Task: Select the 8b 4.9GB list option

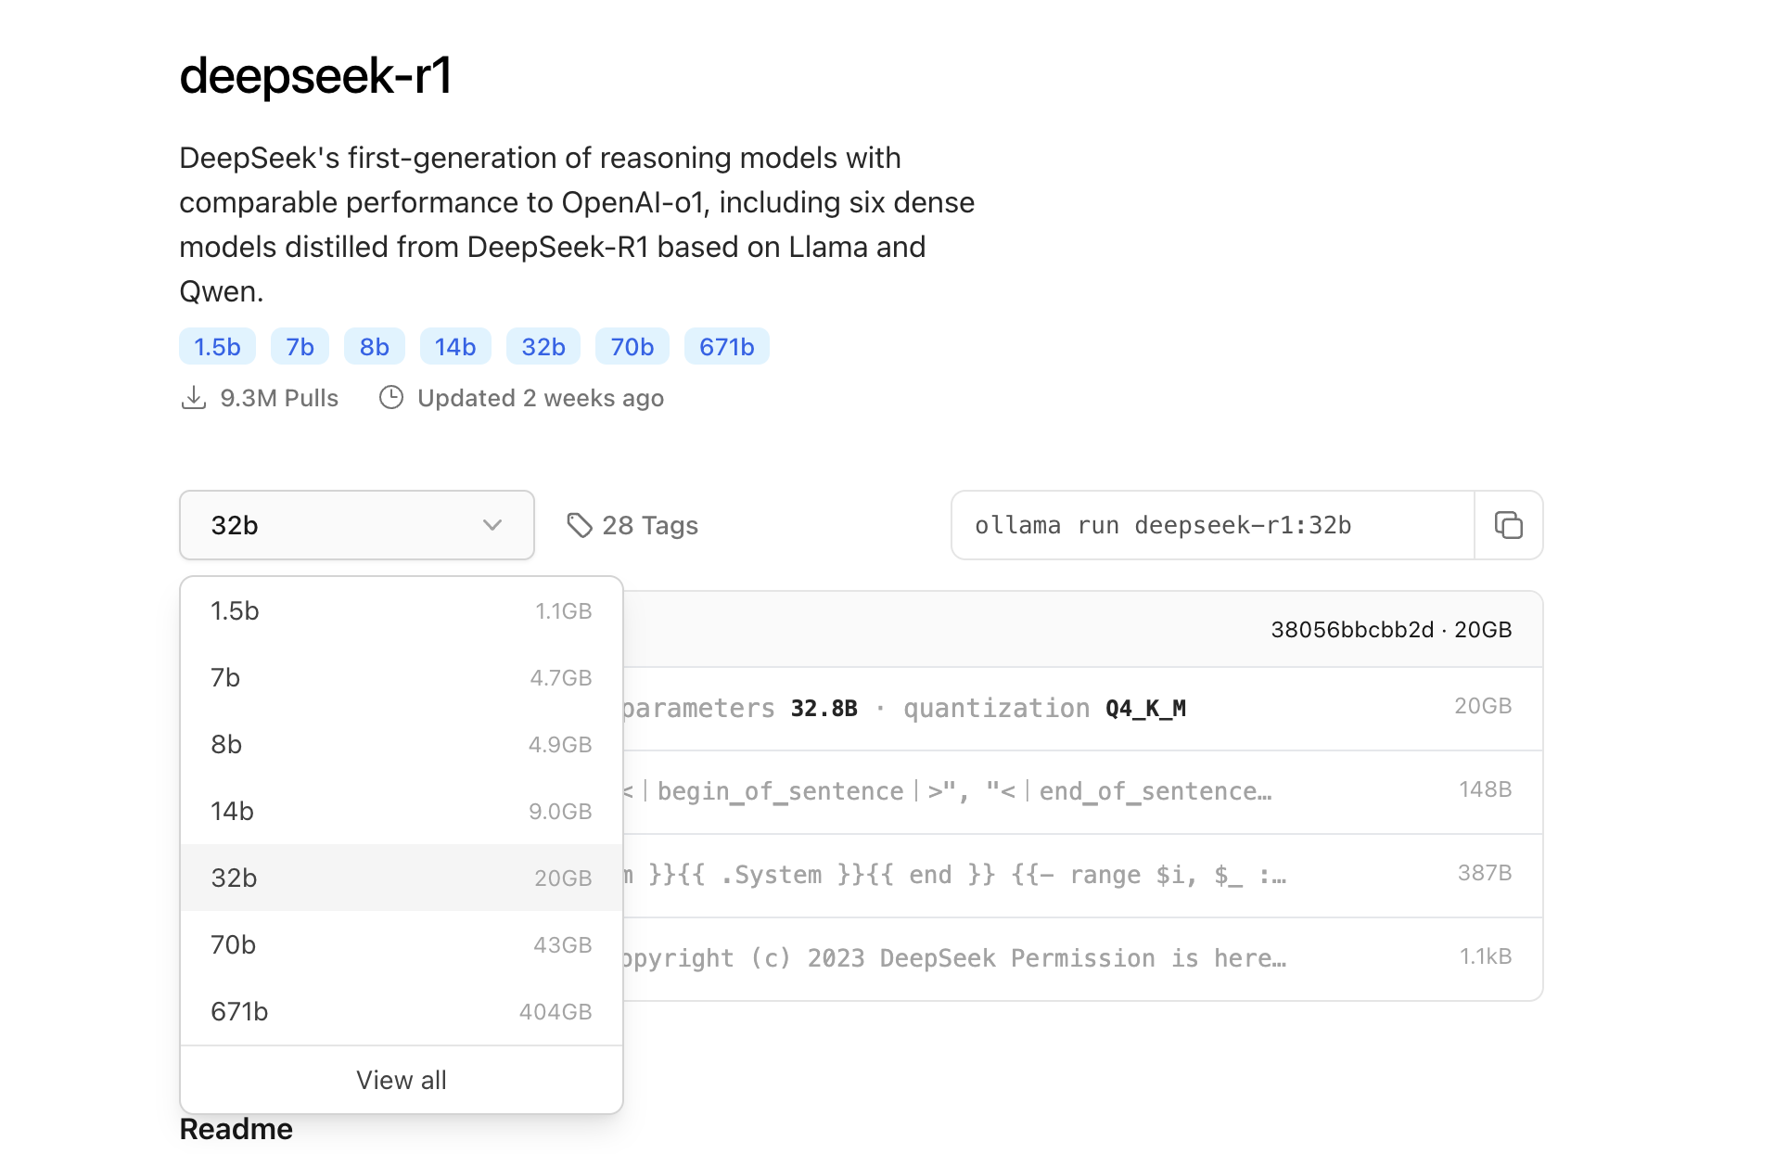Action: (401, 744)
